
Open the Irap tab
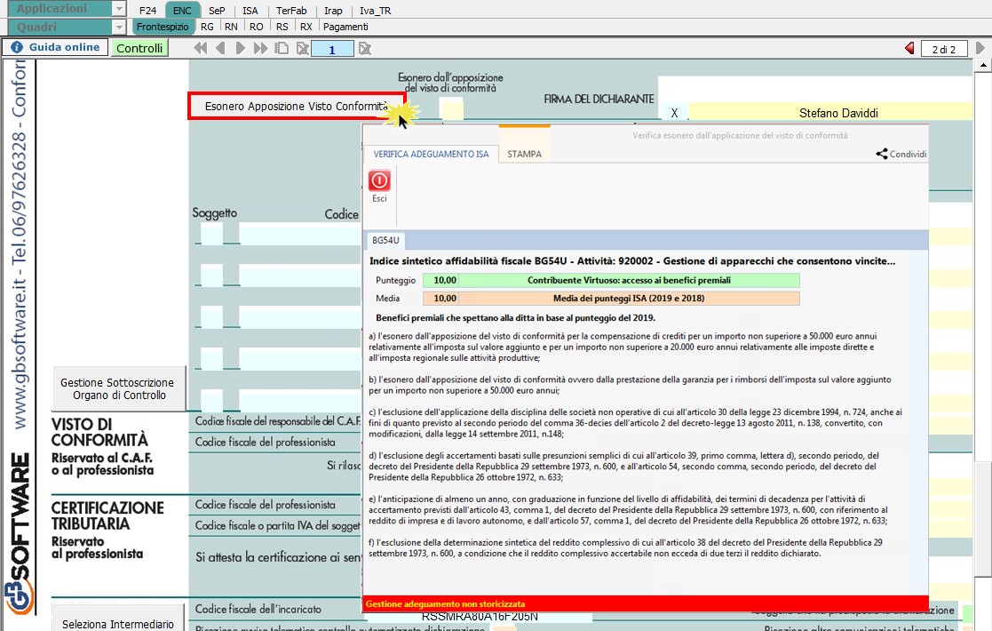[x=333, y=10]
